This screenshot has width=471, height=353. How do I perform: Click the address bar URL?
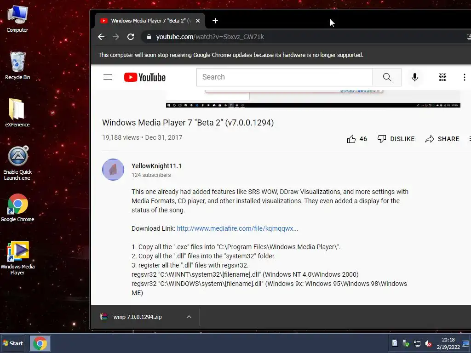pyautogui.click(x=210, y=37)
